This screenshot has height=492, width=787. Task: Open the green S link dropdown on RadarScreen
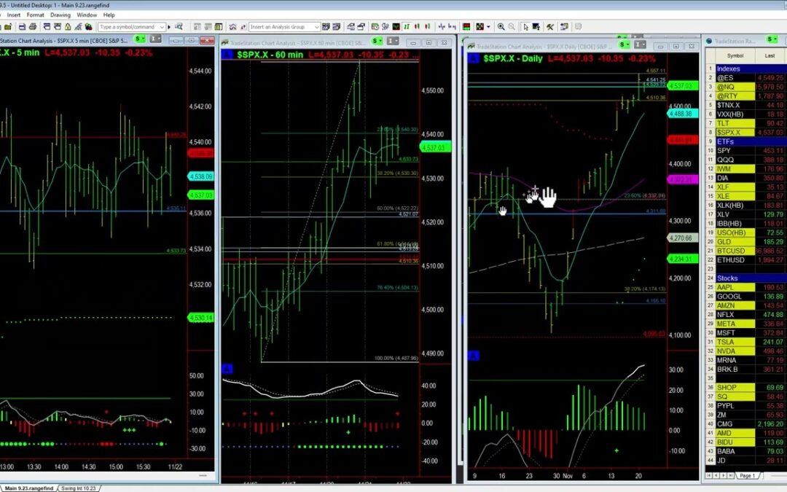pos(772,39)
